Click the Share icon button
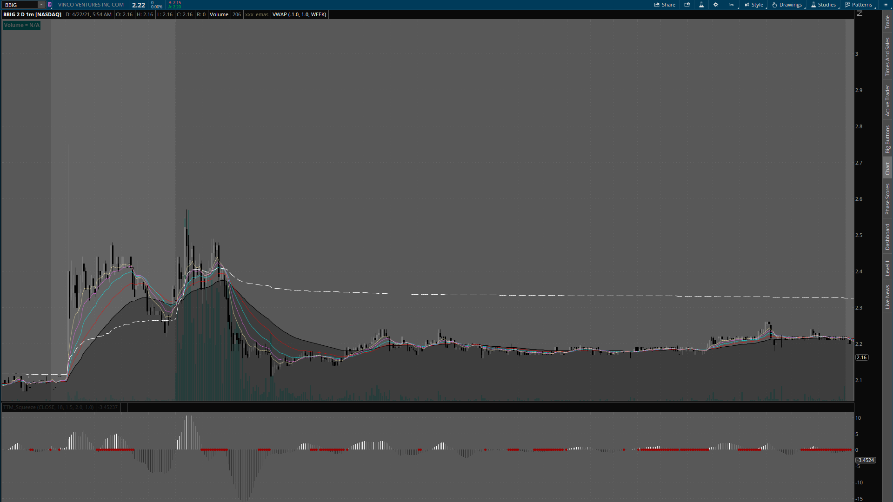The width and height of the screenshot is (893, 502). coord(664,5)
